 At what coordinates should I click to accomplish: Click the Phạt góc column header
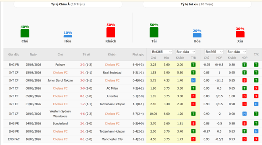click(x=138, y=55)
